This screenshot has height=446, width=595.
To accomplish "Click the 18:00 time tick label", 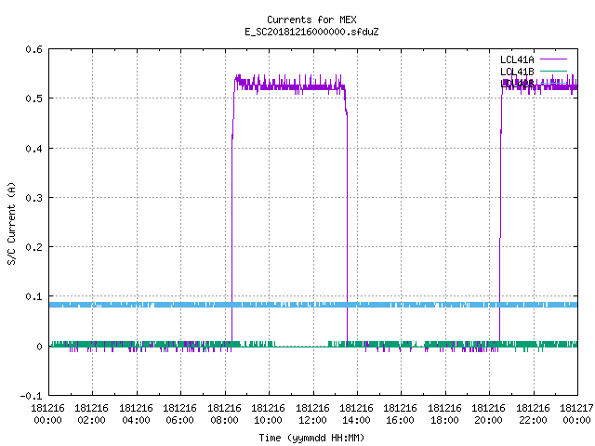I will [444, 420].
